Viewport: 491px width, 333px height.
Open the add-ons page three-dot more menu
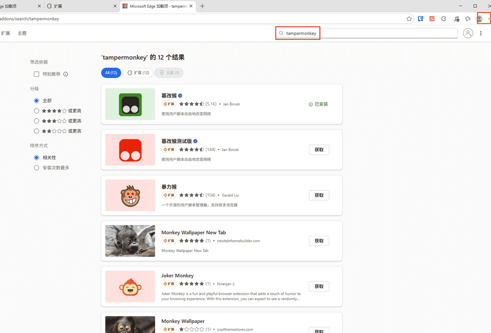point(481,33)
